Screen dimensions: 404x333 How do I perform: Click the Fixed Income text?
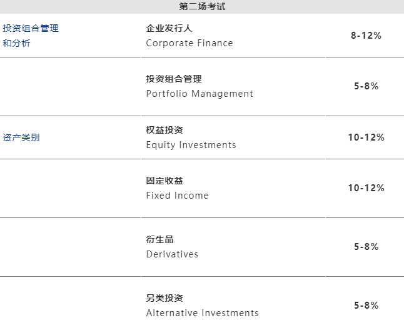pos(177,196)
